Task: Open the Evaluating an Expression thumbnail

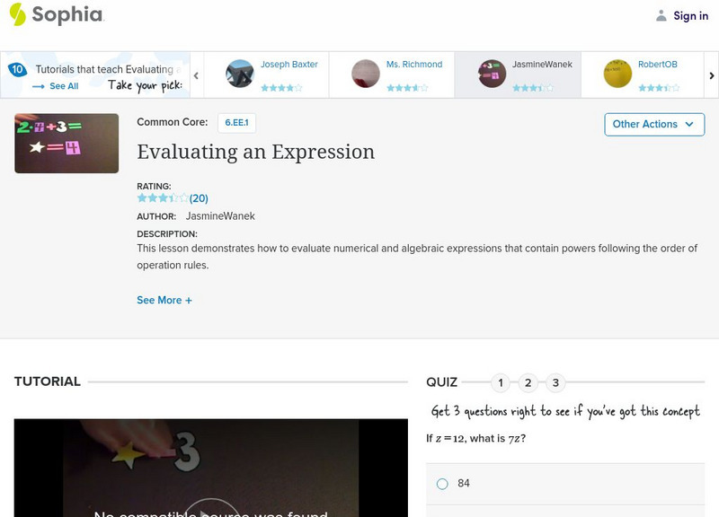Action: (x=67, y=143)
